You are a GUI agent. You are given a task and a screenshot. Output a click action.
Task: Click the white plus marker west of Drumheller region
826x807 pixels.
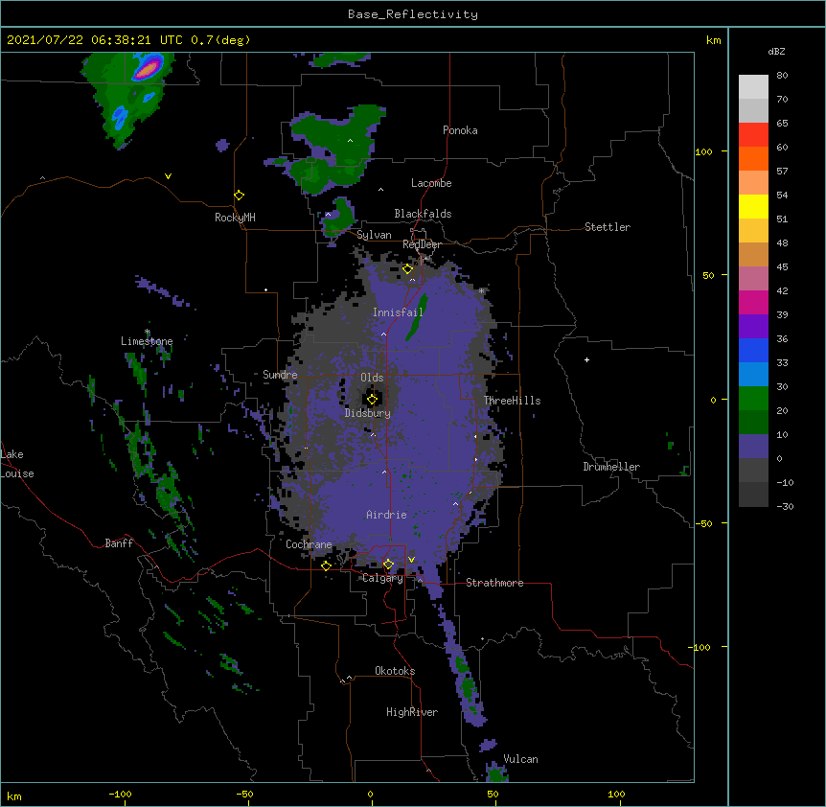pyautogui.click(x=586, y=359)
